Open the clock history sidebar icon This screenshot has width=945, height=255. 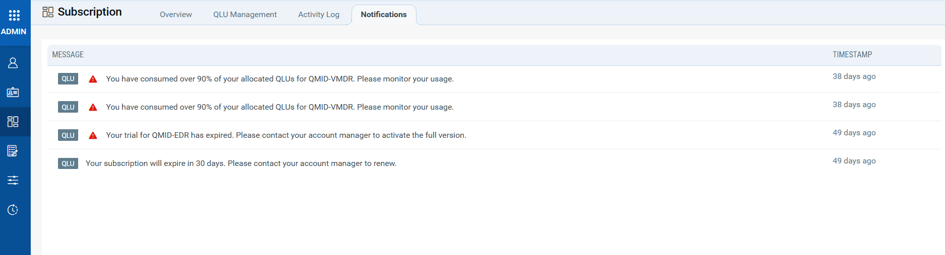point(13,210)
